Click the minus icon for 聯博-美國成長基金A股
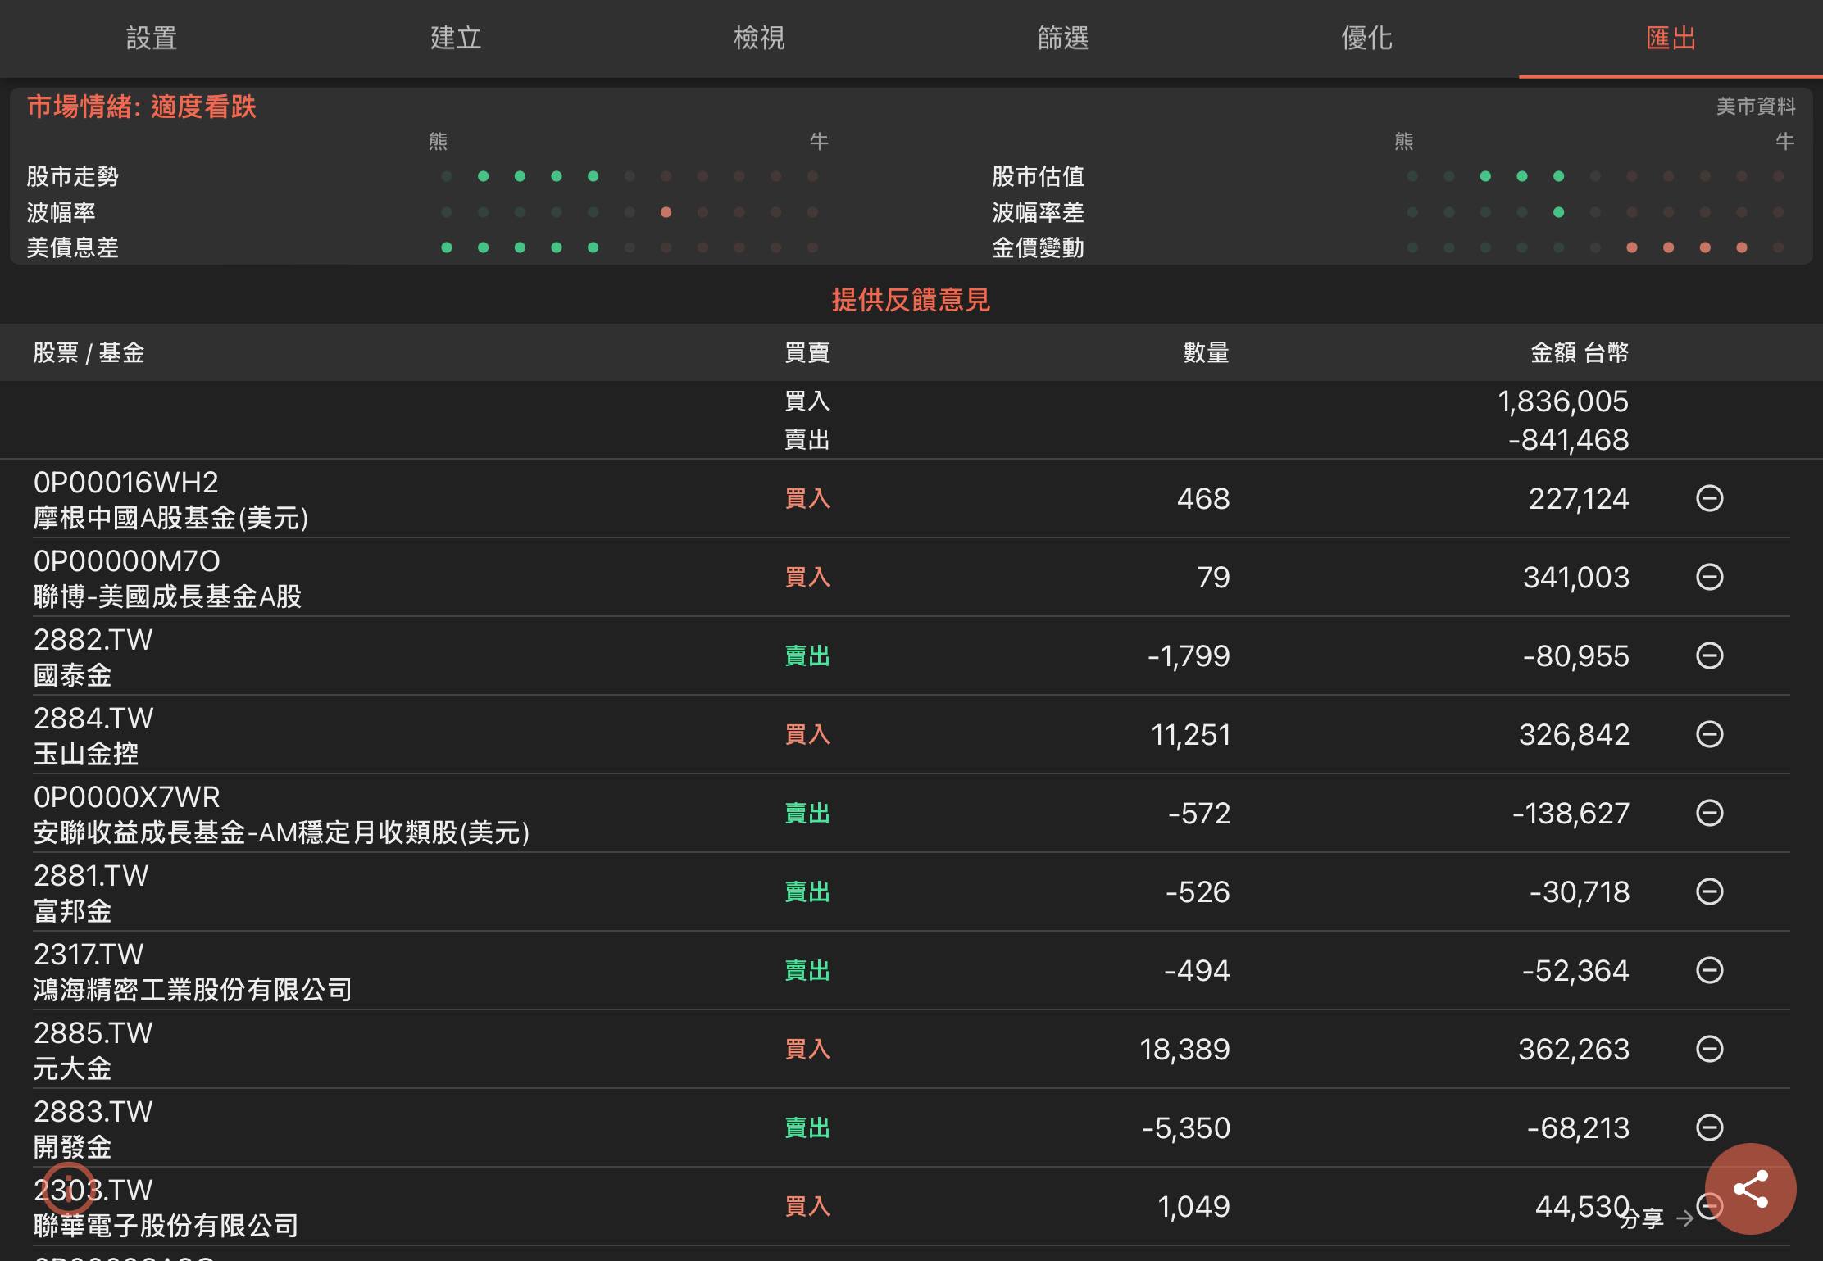This screenshot has height=1261, width=1823. click(1709, 577)
